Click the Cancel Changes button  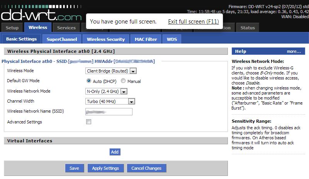coord(146,168)
